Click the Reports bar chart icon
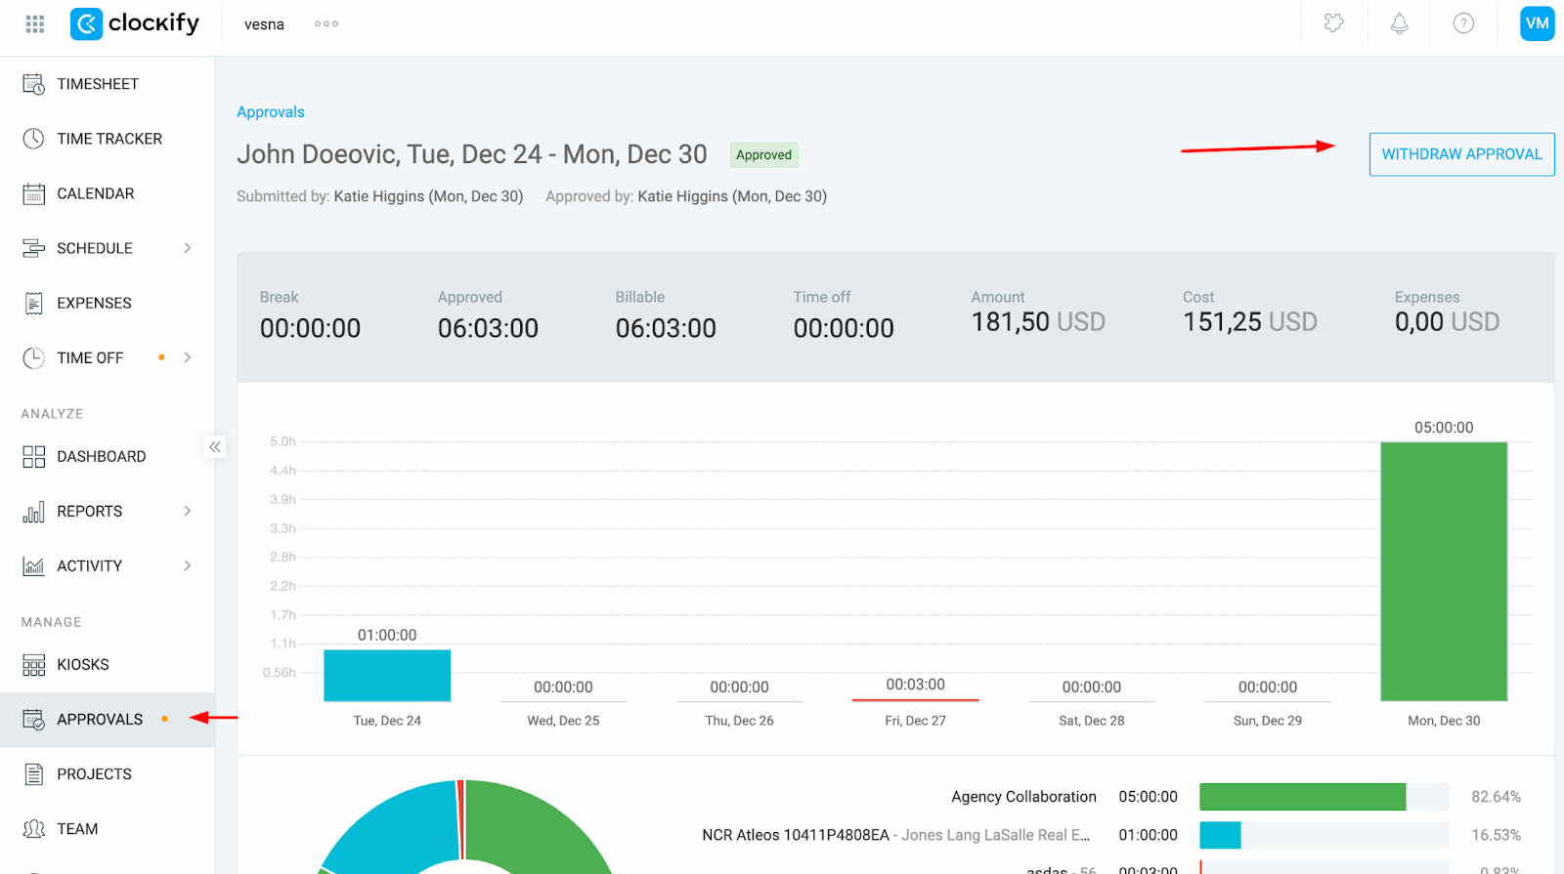Screen dimensions: 1564x874 tap(34, 511)
